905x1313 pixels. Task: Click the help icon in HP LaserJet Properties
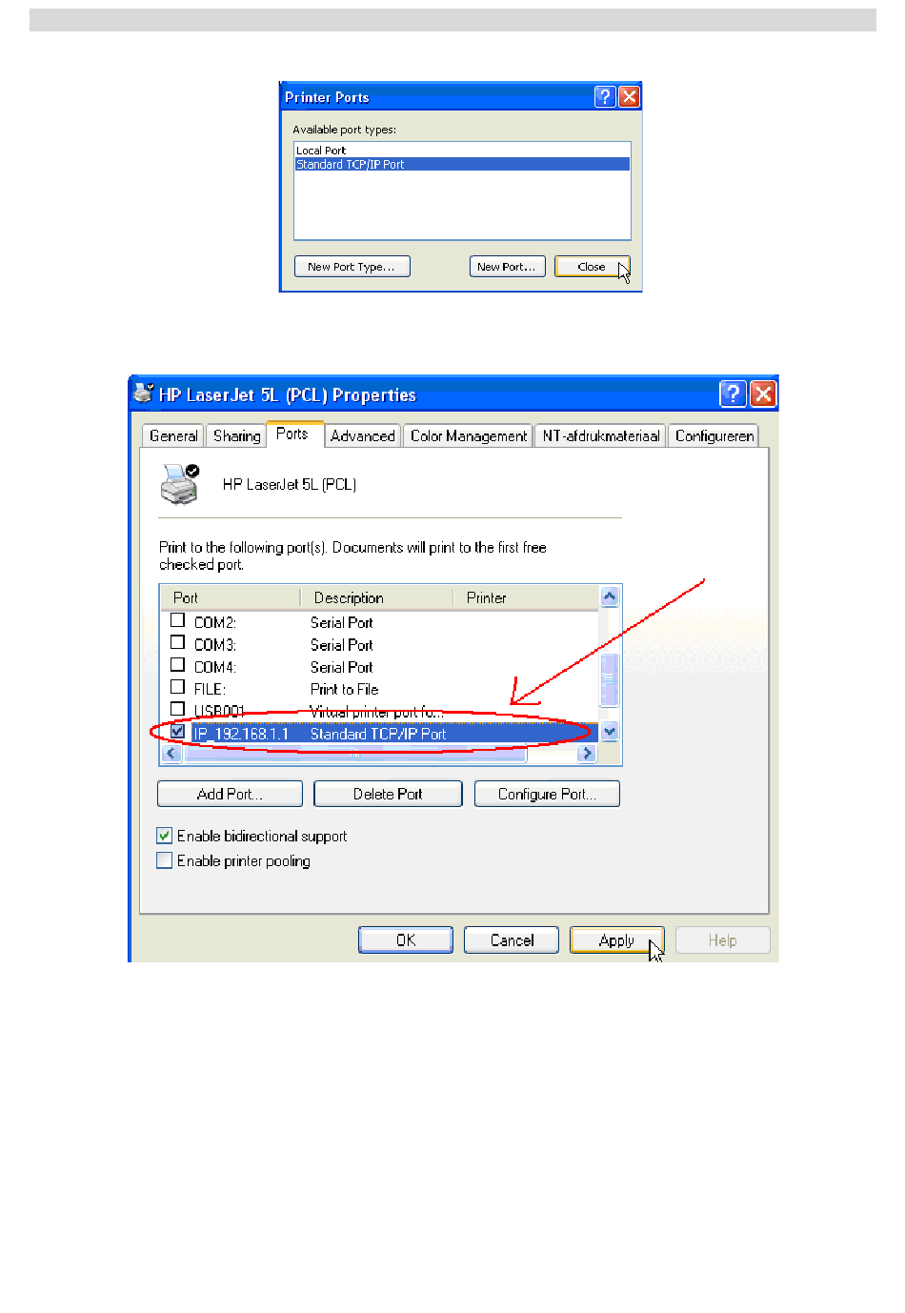point(733,394)
